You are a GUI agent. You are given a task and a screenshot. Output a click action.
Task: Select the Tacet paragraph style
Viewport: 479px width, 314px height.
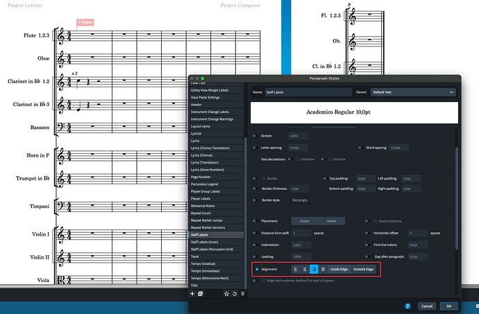coord(216,256)
